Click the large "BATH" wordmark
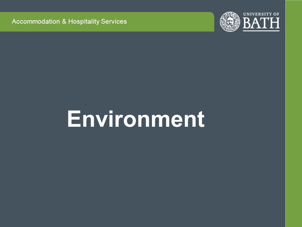This screenshot has width=302, height=227. tap(261, 23)
